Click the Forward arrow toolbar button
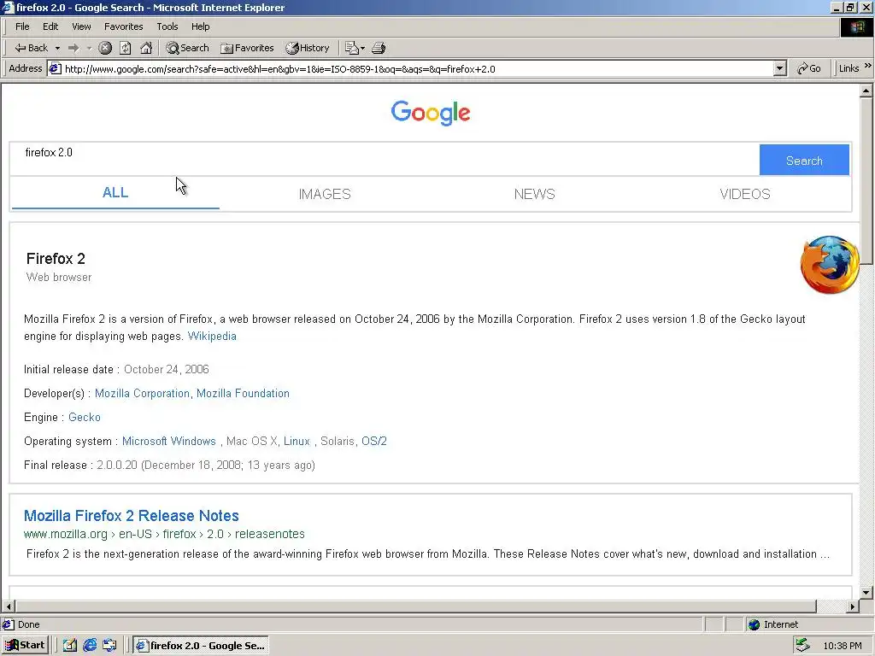Viewport: 875px width, 656px height. click(73, 48)
